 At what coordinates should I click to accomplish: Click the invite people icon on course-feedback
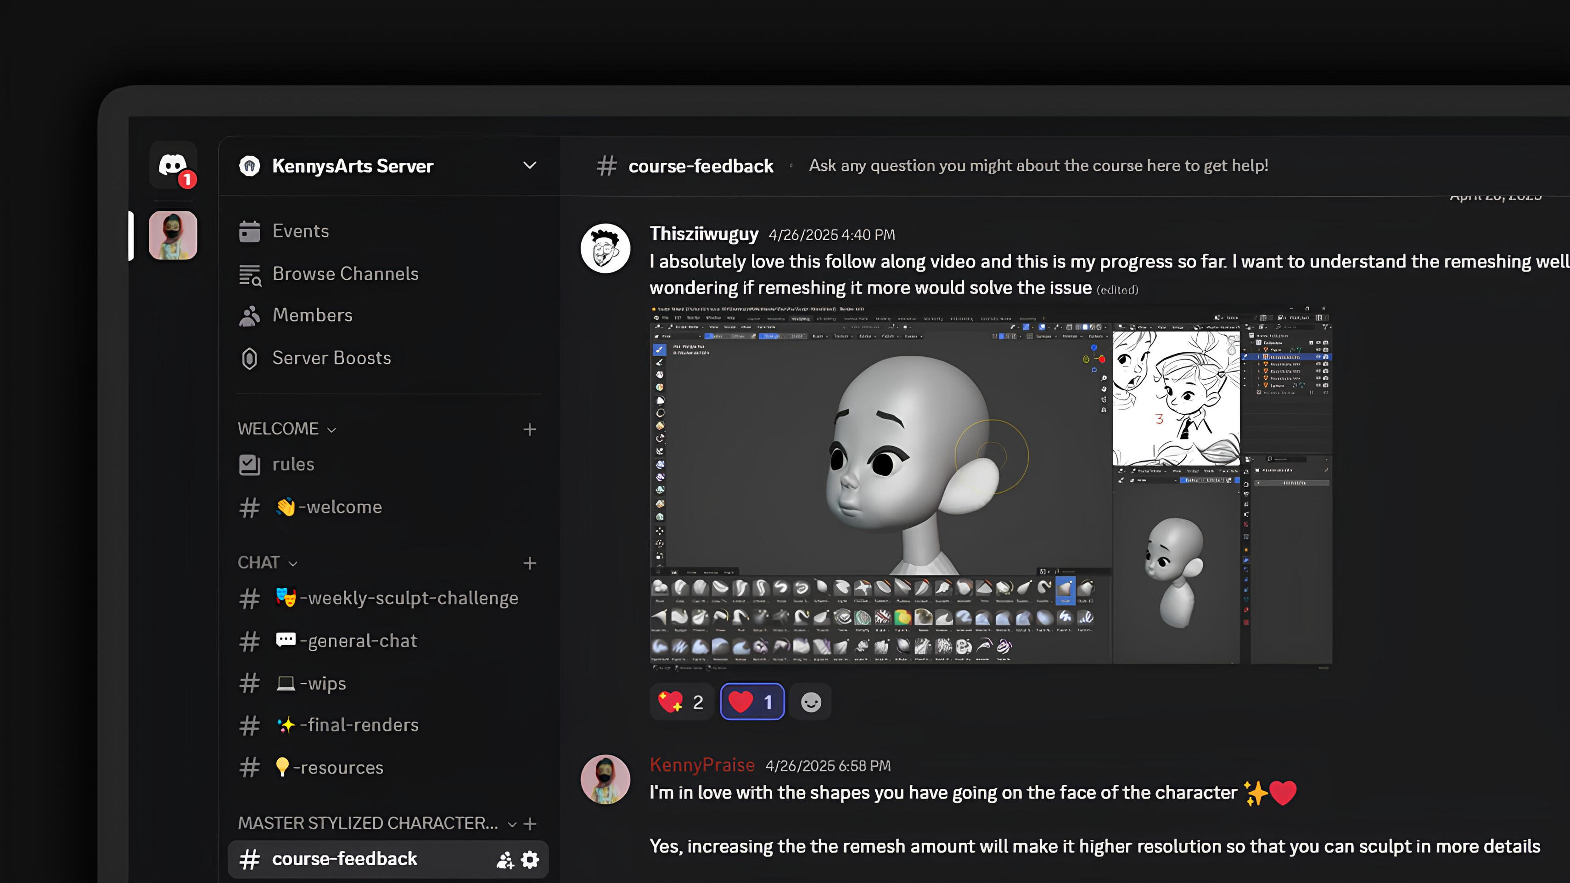(505, 860)
